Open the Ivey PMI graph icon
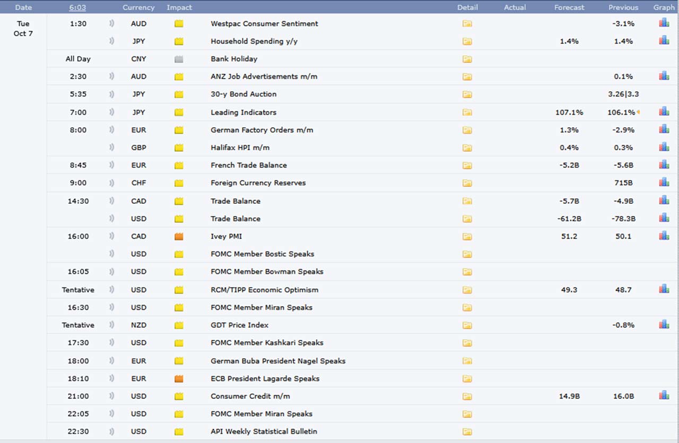Image resolution: width=679 pixels, height=443 pixels. [664, 236]
